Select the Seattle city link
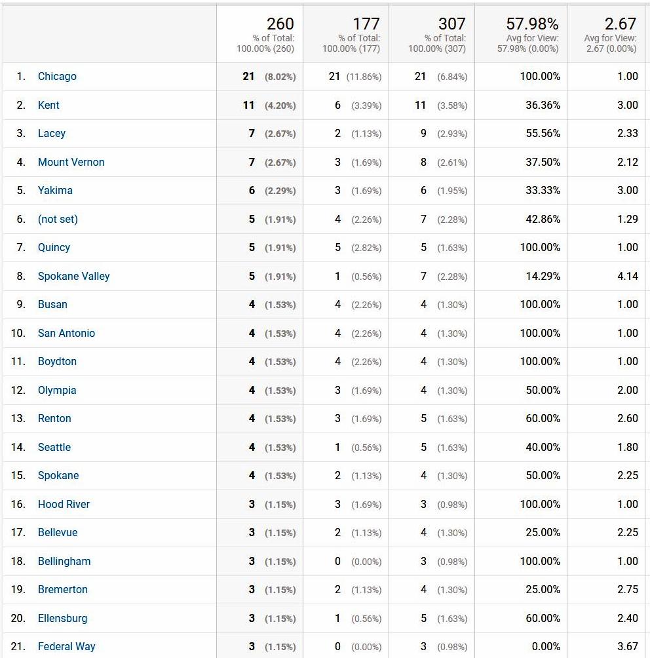The width and height of the screenshot is (650, 658). (x=54, y=447)
